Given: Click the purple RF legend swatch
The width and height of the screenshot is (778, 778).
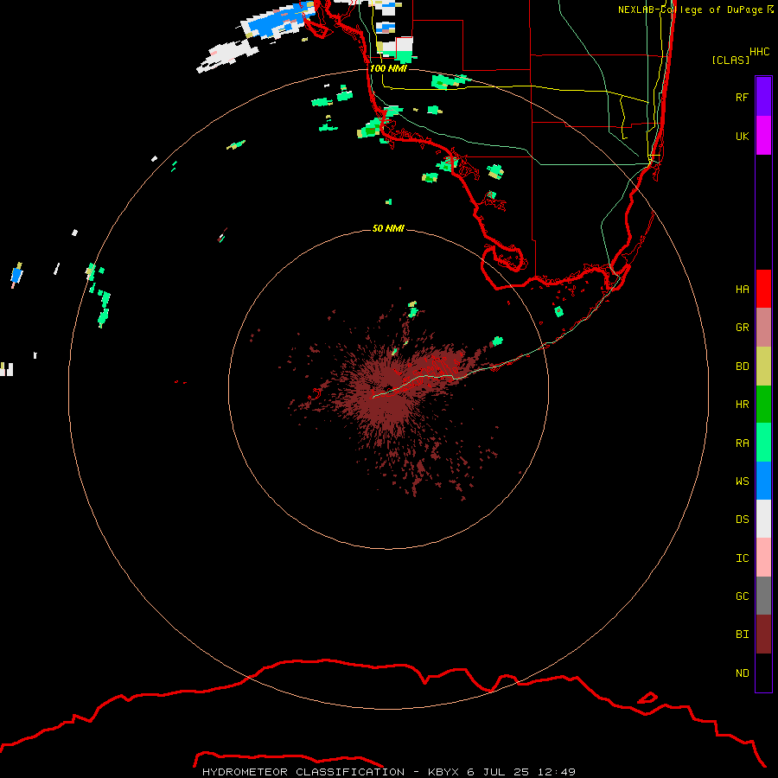Looking at the screenshot, I should pyautogui.click(x=763, y=97).
